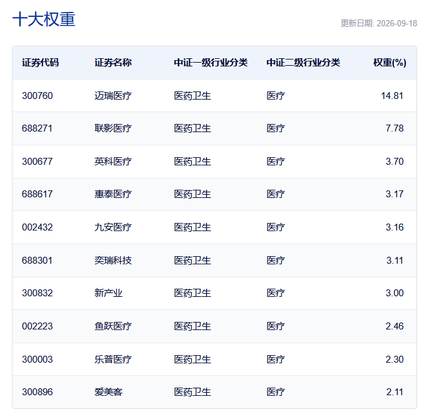Click weight value 7.78
The image size is (434, 419).
click(395, 128)
